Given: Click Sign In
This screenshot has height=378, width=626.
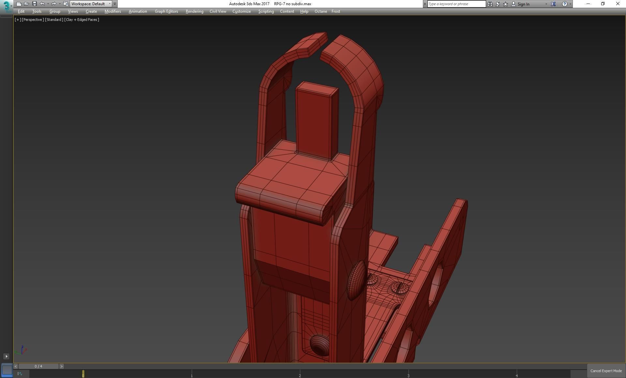Looking at the screenshot, I should point(523,4).
